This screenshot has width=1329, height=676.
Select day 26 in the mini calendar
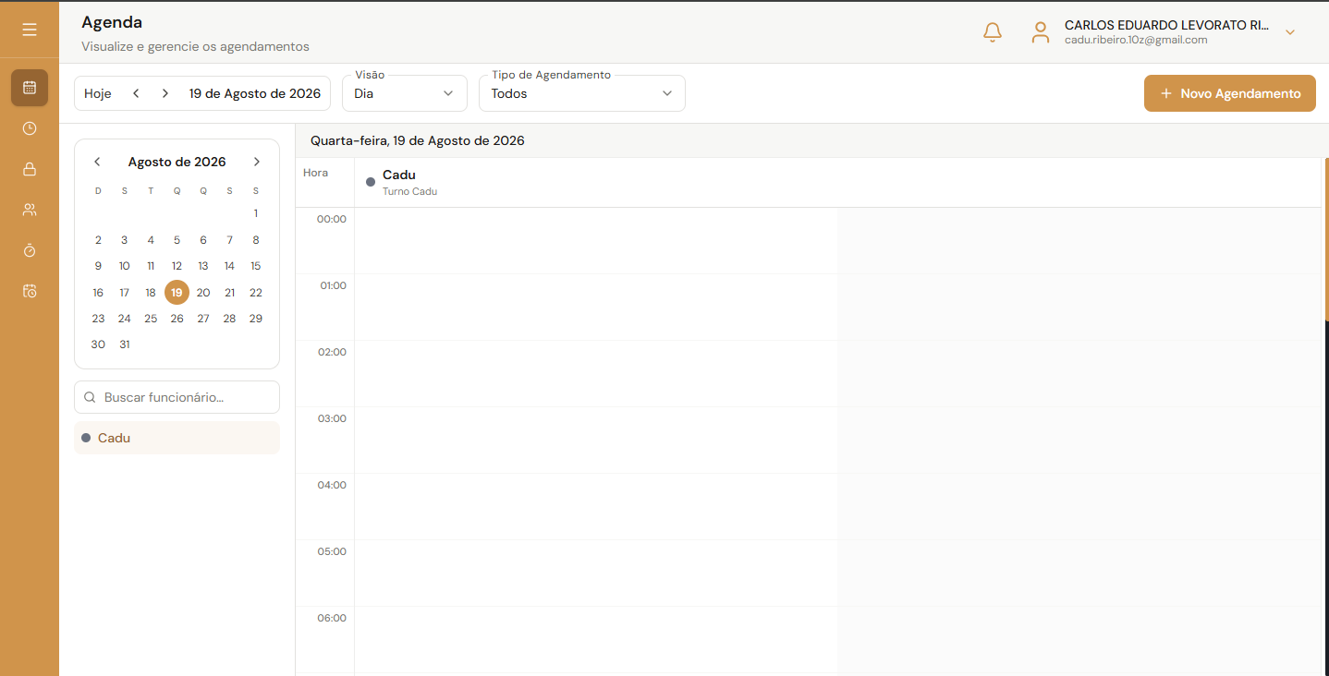tap(177, 319)
